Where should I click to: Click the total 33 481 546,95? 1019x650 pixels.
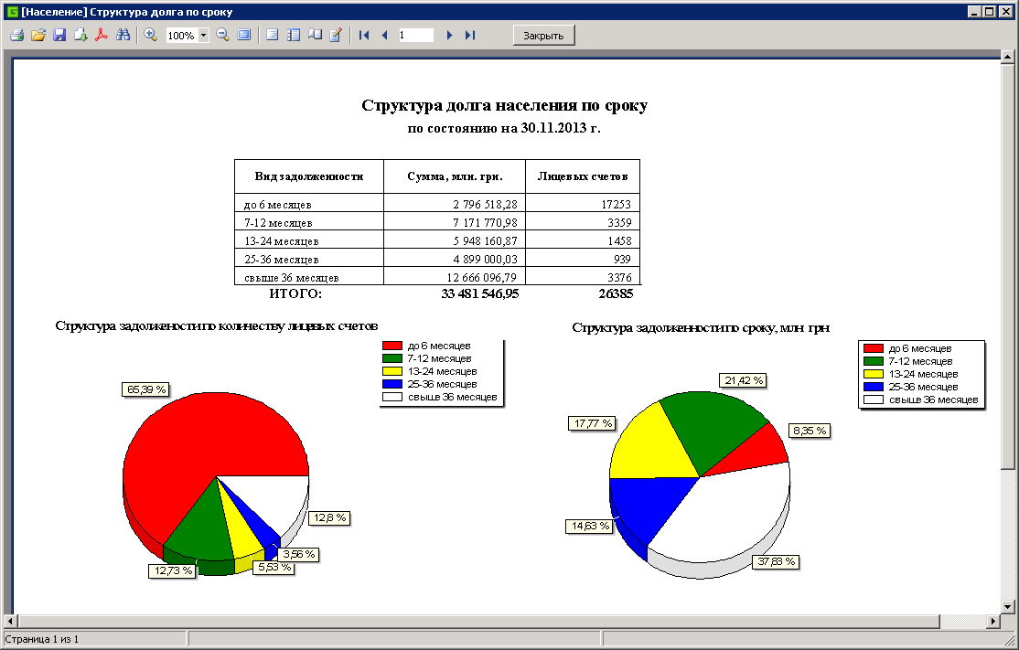479,293
